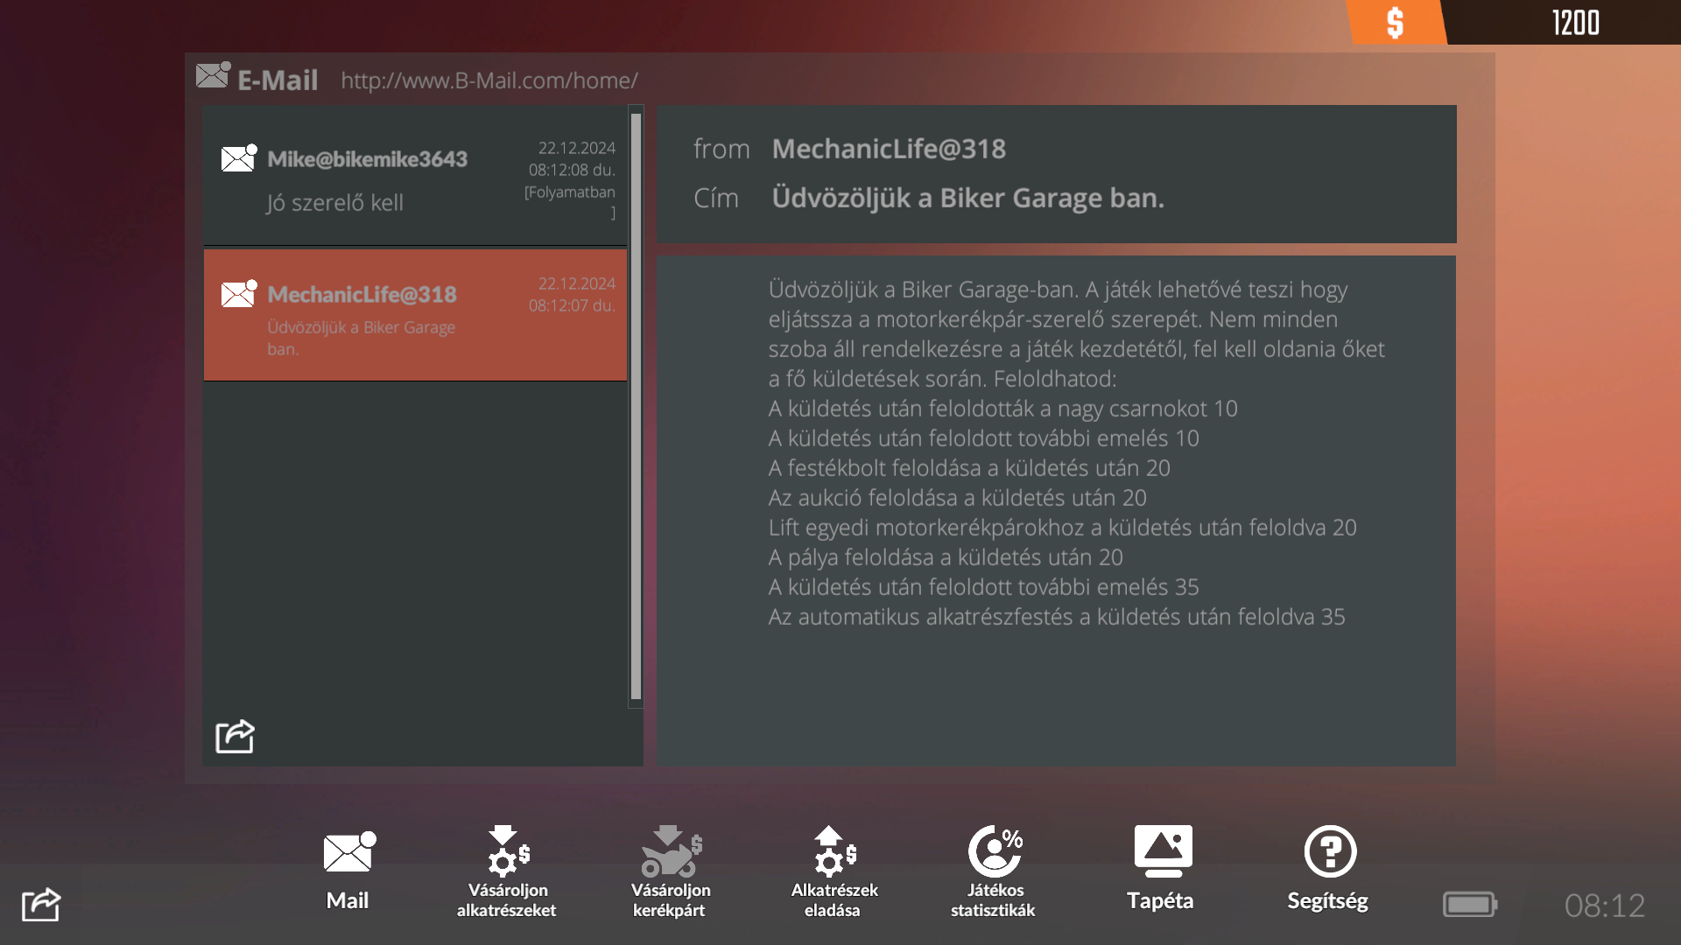Open the Segítség help icon

pyautogui.click(x=1329, y=851)
